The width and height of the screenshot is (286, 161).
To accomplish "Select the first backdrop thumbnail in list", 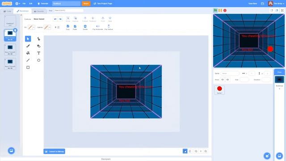I will point(10,21).
